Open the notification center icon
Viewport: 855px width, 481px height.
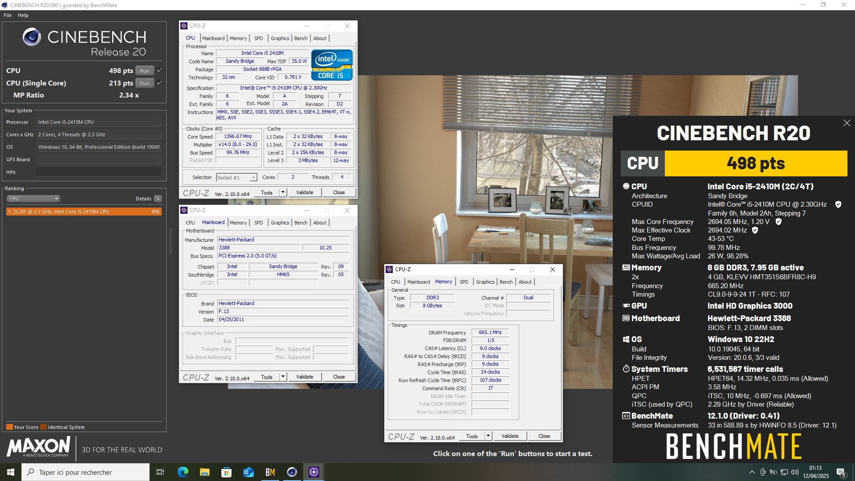coord(841,472)
